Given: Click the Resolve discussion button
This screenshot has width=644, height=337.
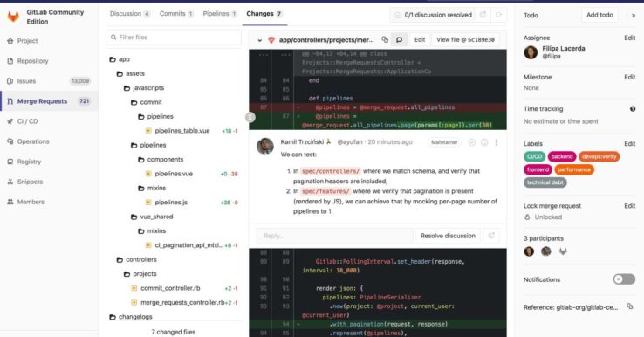Looking at the screenshot, I should [448, 236].
